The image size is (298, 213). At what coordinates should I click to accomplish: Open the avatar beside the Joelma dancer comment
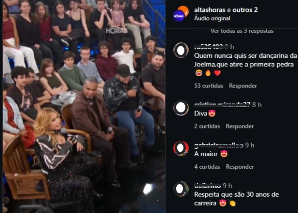181,50
